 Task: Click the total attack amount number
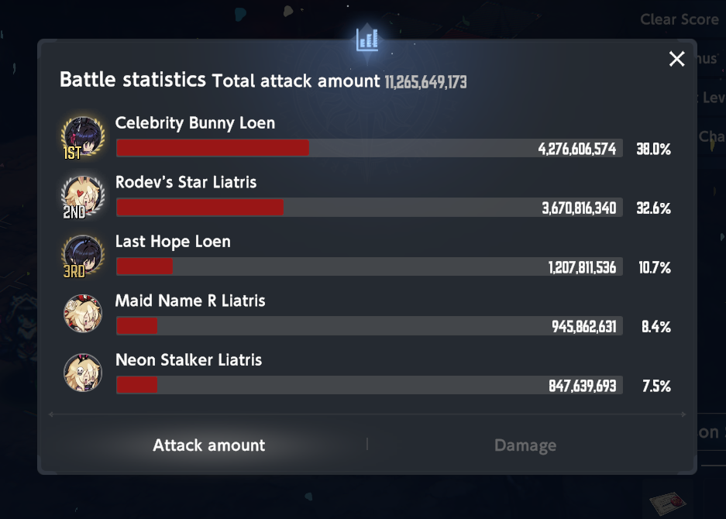(425, 82)
